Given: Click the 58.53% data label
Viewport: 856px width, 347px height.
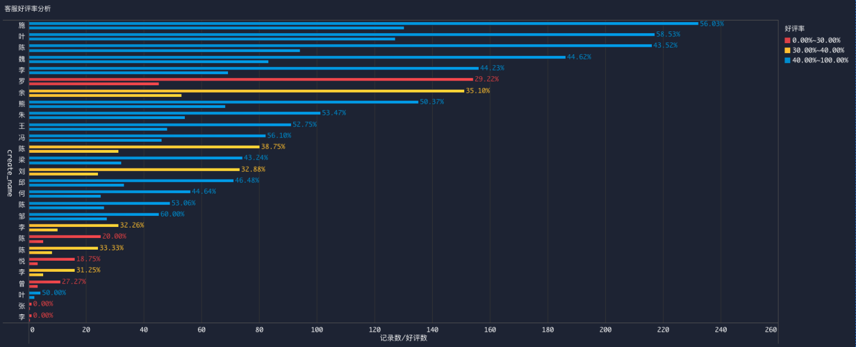Looking at the screenshot, I should [x=668, y=34].
